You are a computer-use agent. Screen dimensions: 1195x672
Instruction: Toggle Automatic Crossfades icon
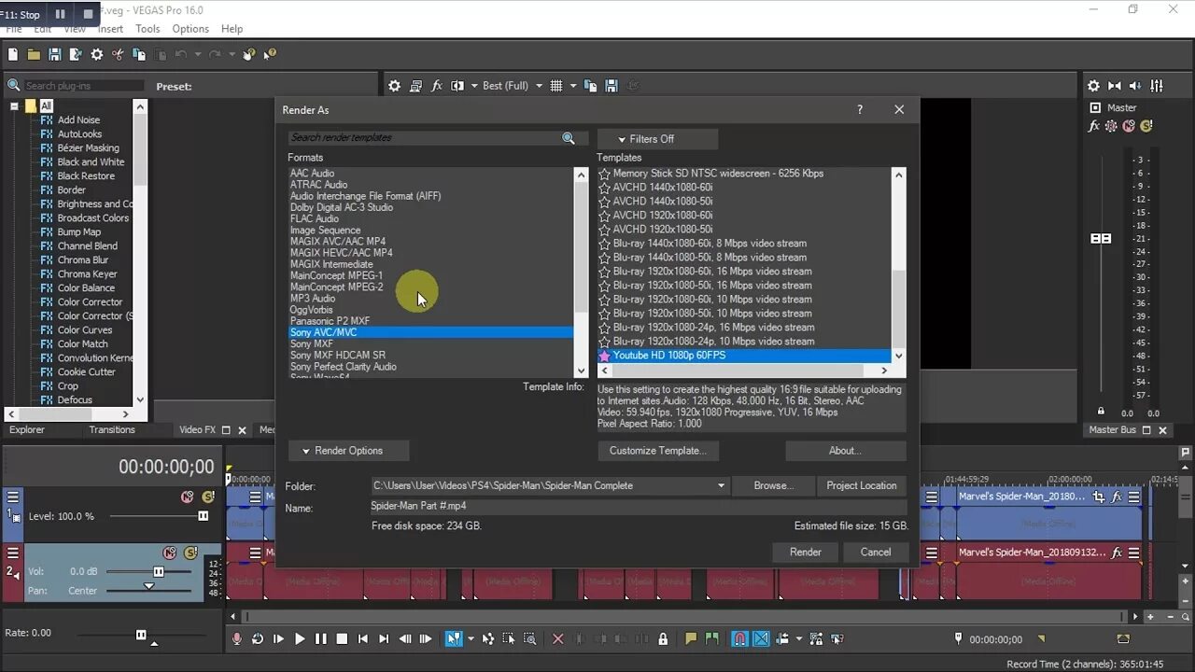[761, 639]
